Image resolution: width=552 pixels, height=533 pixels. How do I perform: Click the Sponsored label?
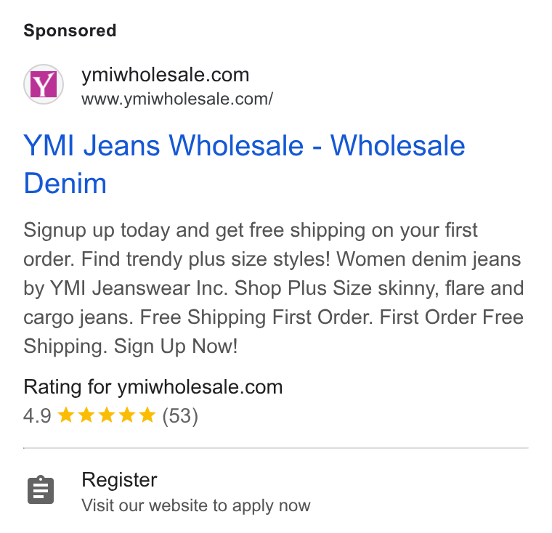click(70, 30)
